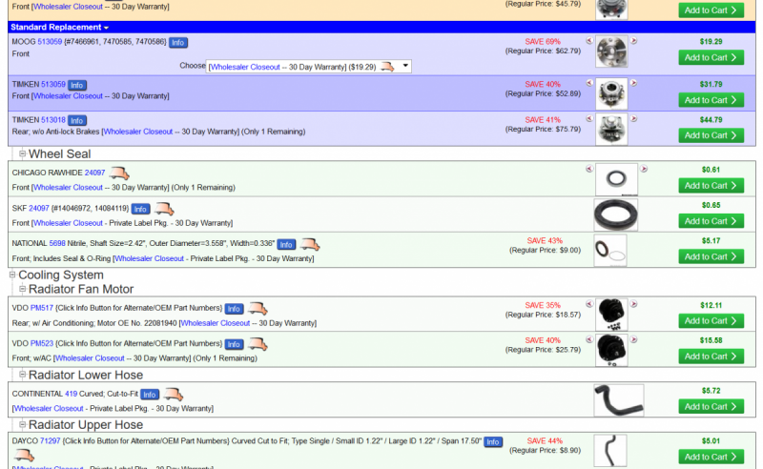Screen dimensions: 763x469
Task: Open Info for TIMKEN 513059
Action: point(77,85)
